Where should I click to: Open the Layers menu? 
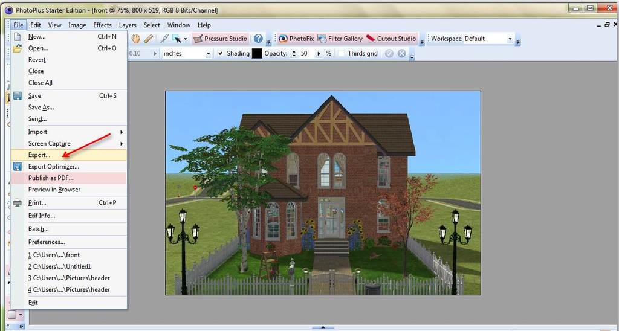coord(128,25)
